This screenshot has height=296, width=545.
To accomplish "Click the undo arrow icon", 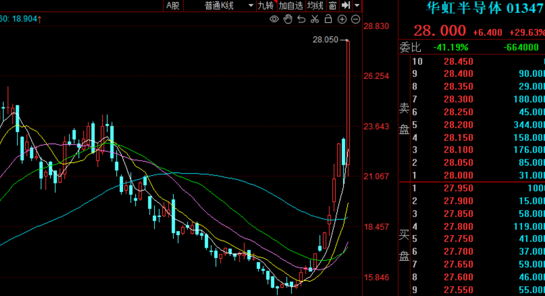I will pyautogui.click(x=302, y=19).
